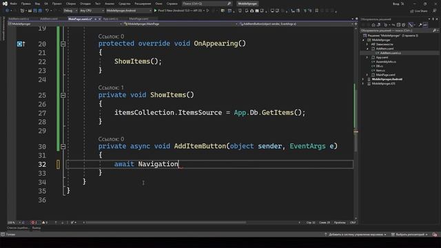Start debugging with green play icon
The image size is (441, 248).
click(x=155, y=11)
